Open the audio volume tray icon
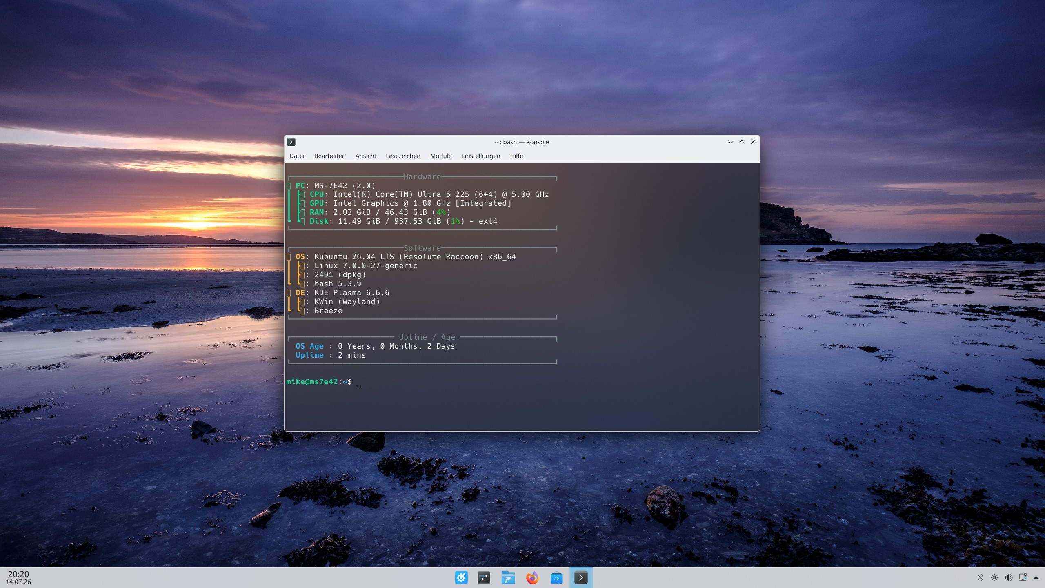The image size is (1045, 588). pyautogui.click(x=1008, y=577)
